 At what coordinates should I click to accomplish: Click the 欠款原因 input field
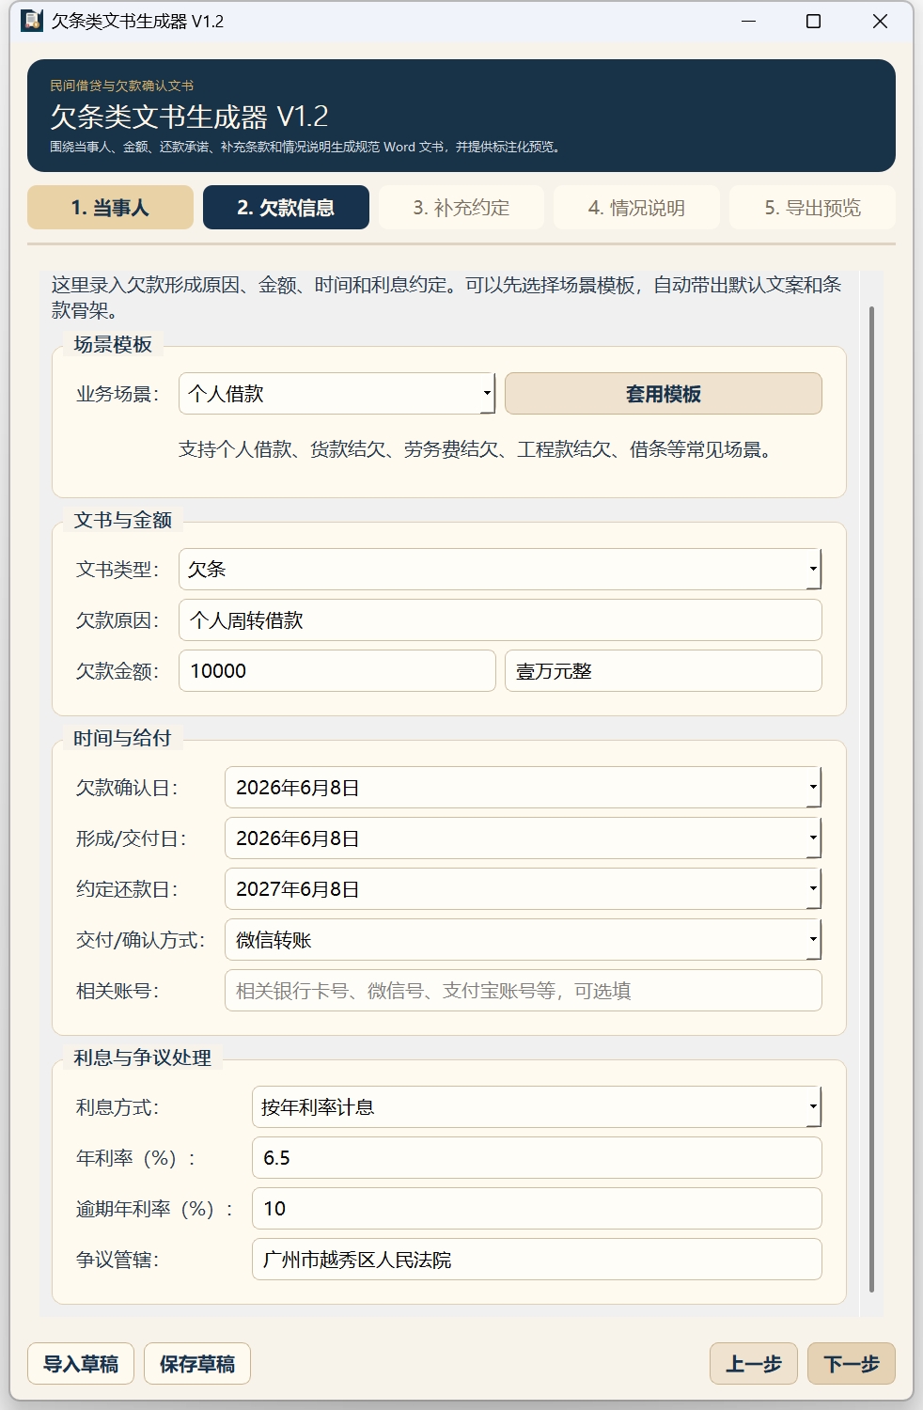coord(500,620)
